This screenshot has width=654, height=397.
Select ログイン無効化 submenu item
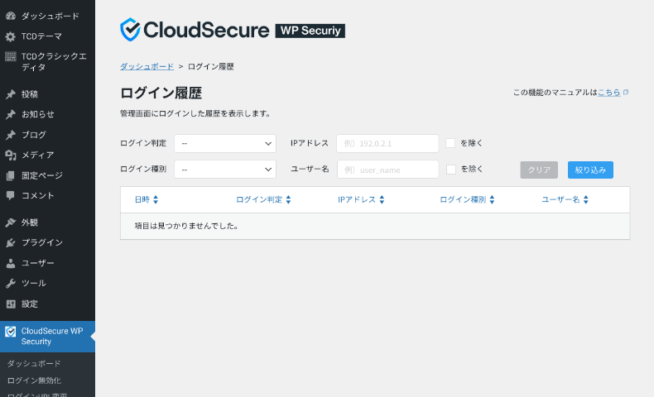coord(34,380)
